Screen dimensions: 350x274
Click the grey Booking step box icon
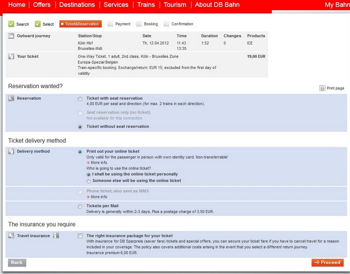pos(139,24)
